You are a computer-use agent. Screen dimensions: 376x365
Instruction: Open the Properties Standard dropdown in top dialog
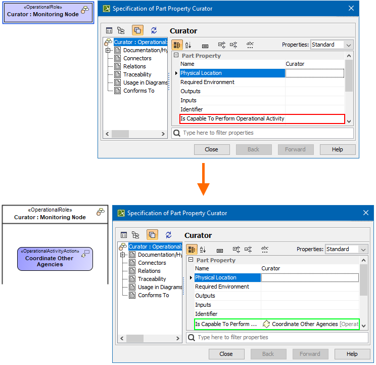pos(332,45)
